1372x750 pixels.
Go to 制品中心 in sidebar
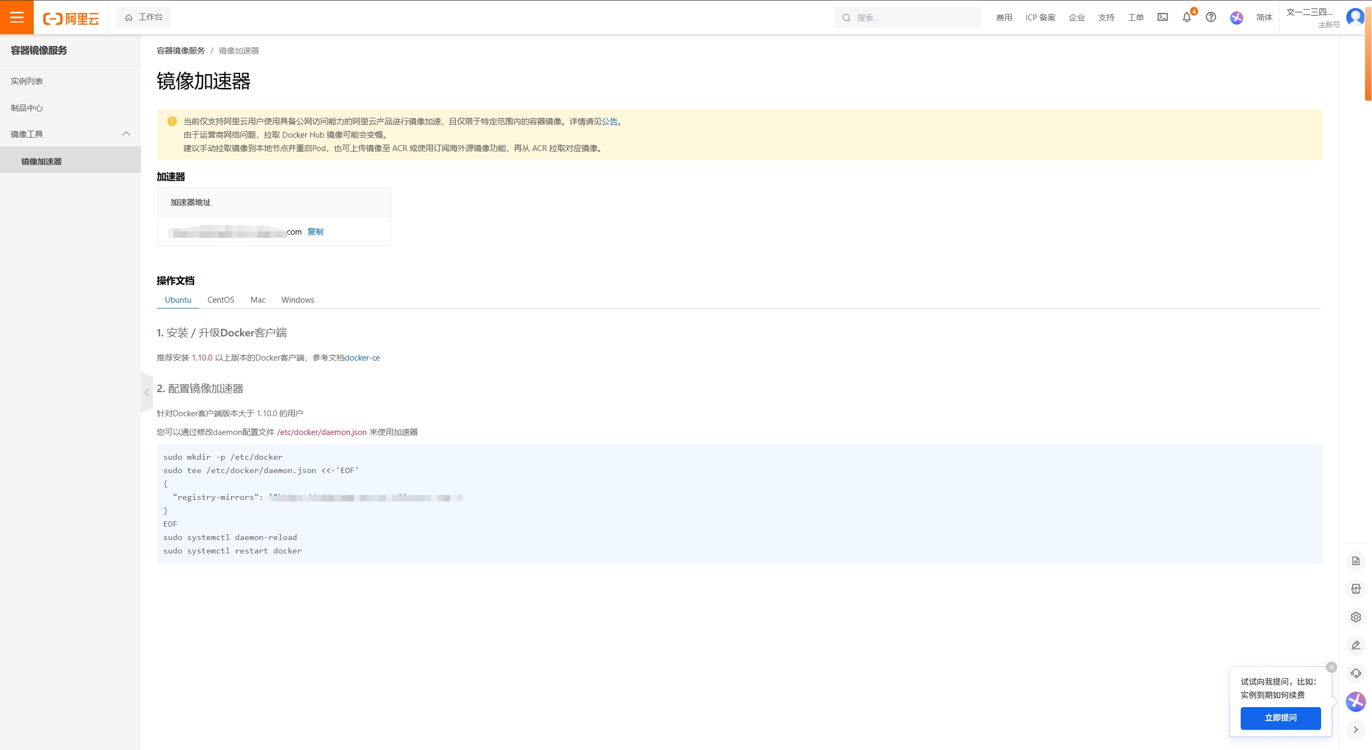[70, 108]
